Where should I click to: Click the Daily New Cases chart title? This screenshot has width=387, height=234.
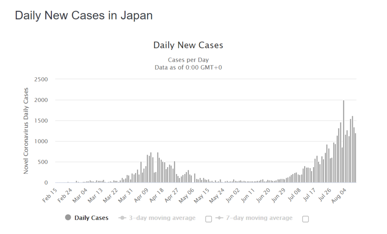pos(188,45)
